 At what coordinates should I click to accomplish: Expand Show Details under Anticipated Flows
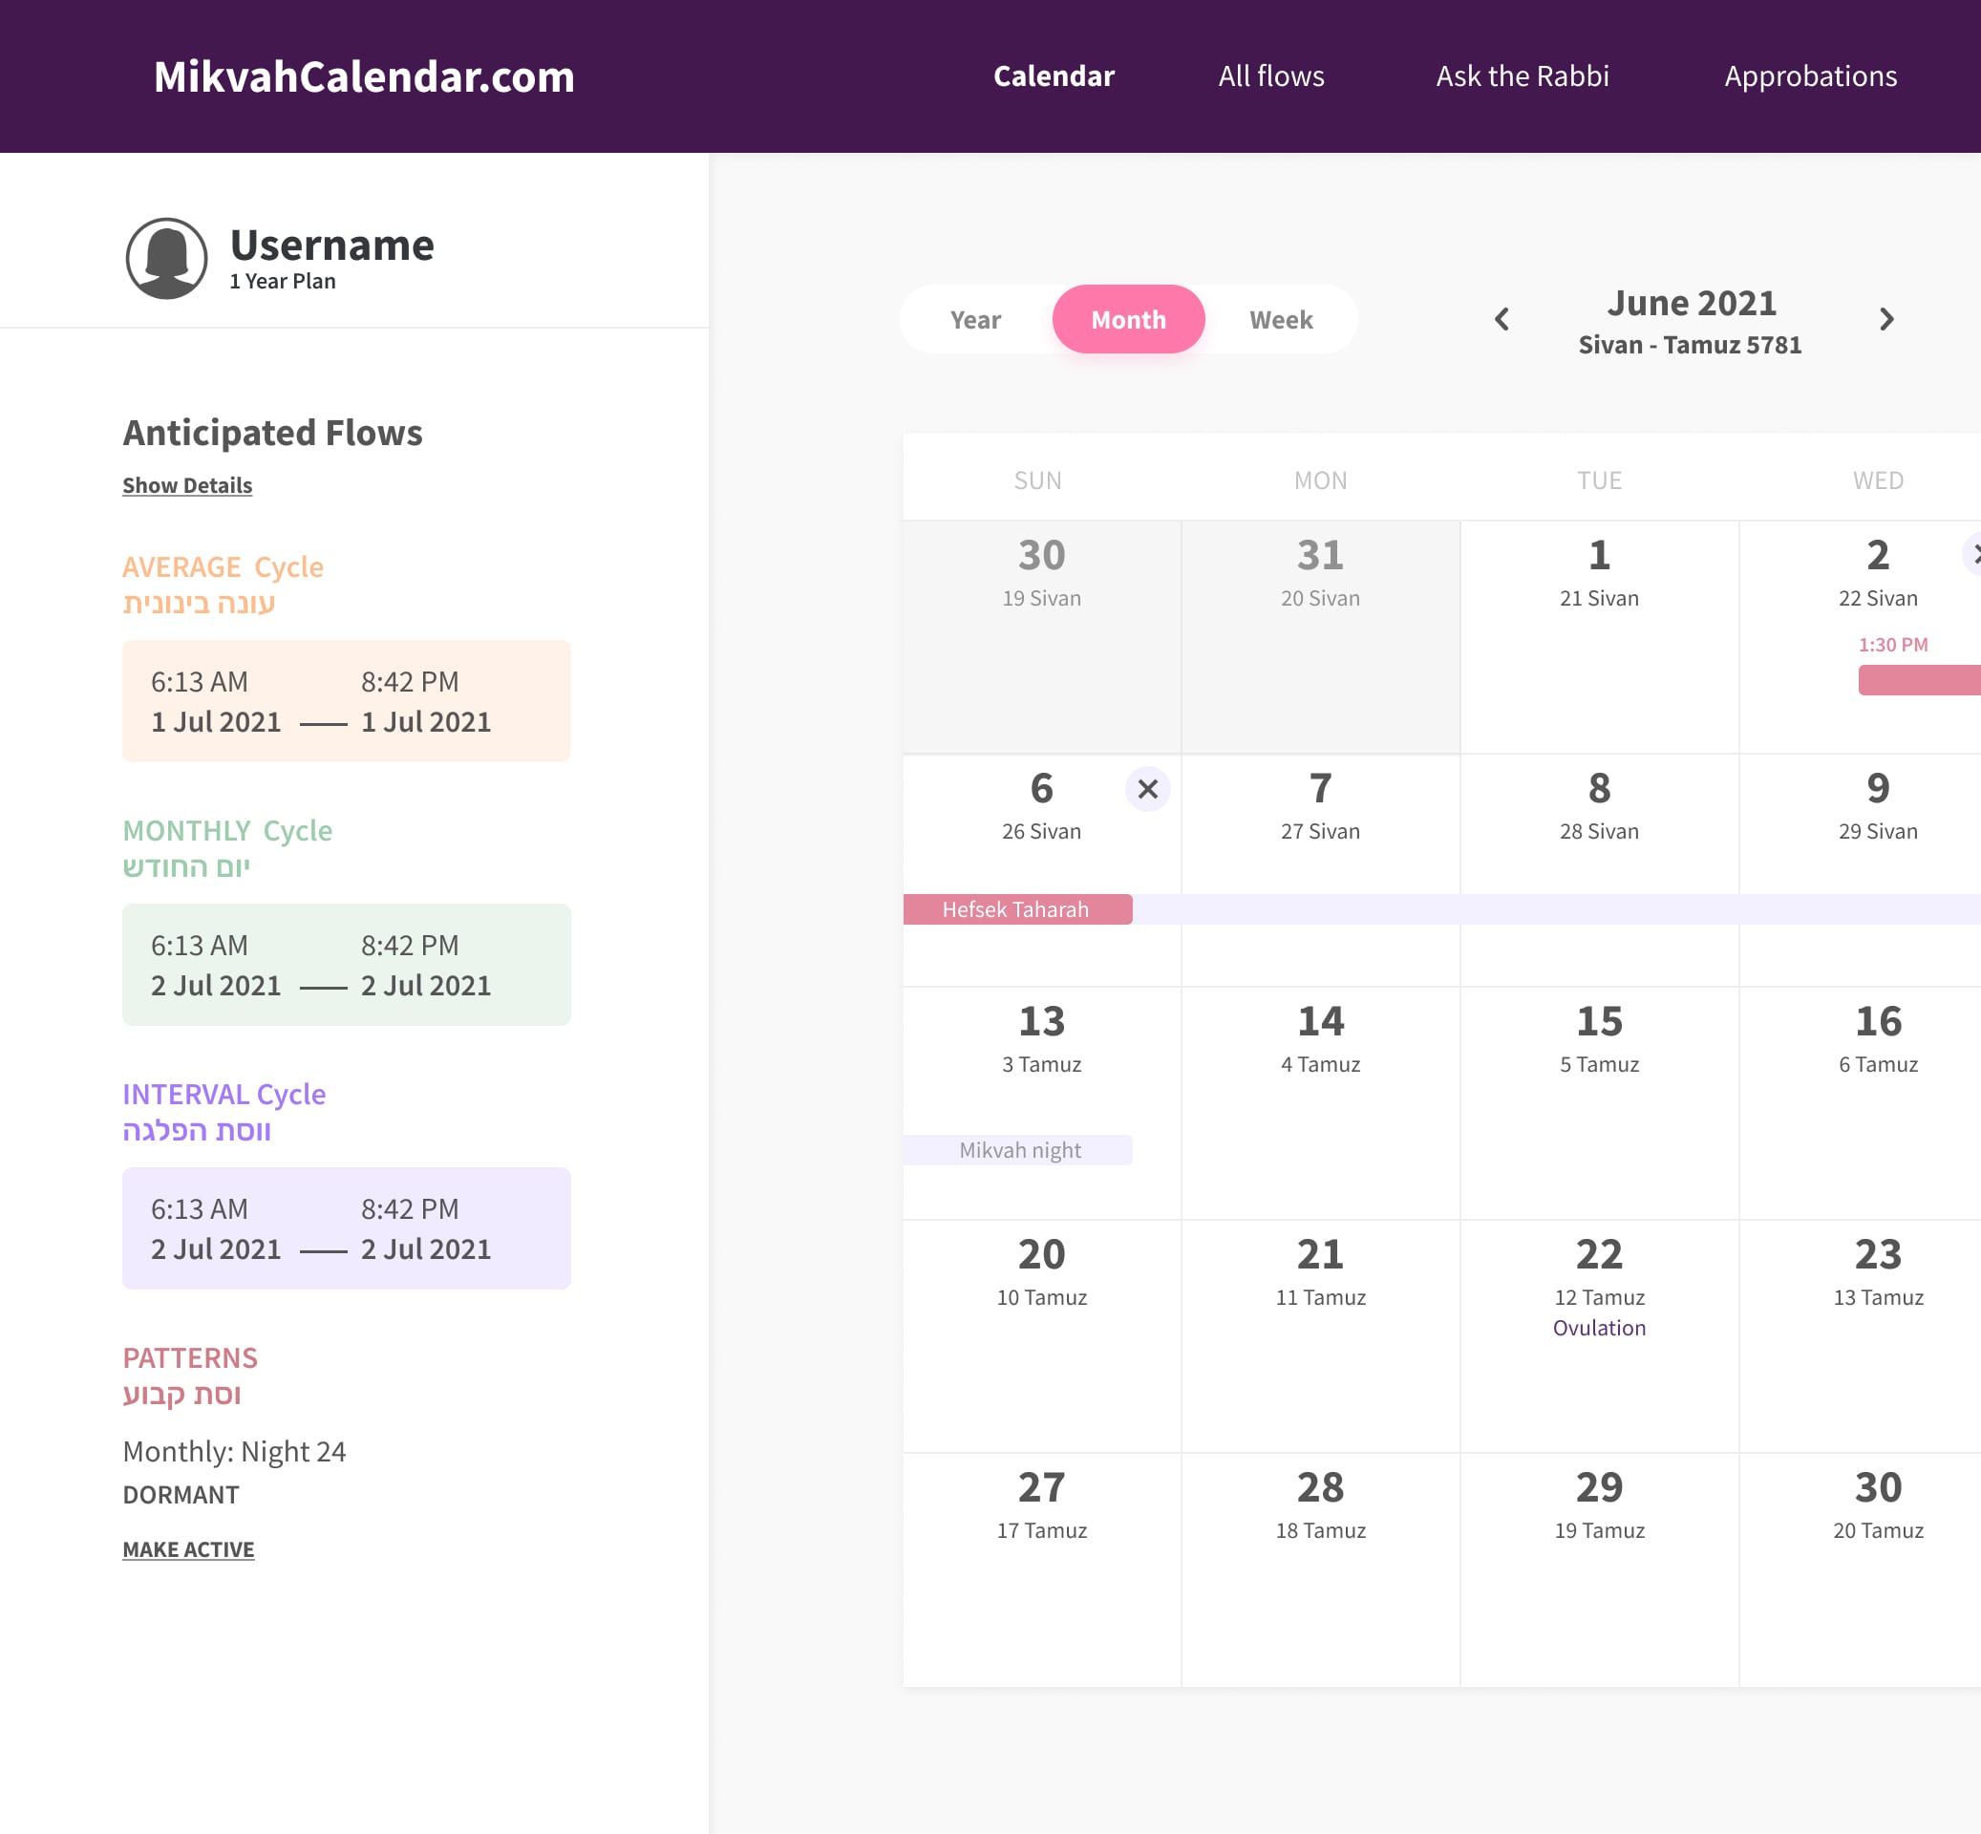(x=186, y=485)
